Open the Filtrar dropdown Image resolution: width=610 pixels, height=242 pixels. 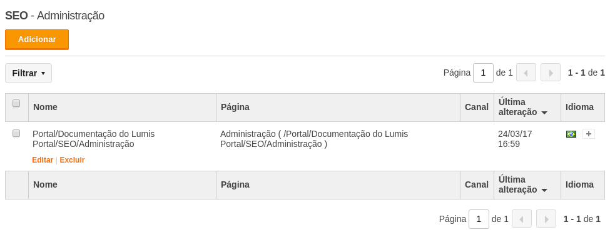click(28, 73)
